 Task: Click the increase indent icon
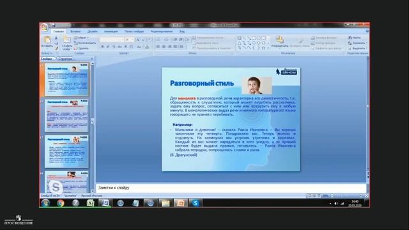181,40
